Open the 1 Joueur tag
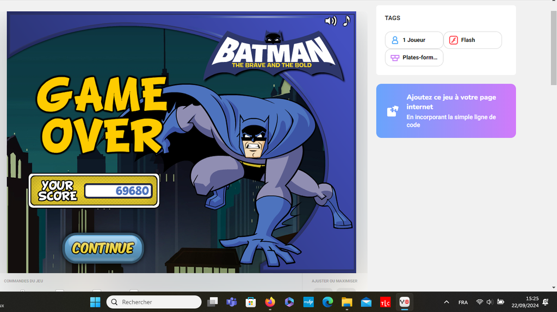The image size is (557, 312). point(413,40)
